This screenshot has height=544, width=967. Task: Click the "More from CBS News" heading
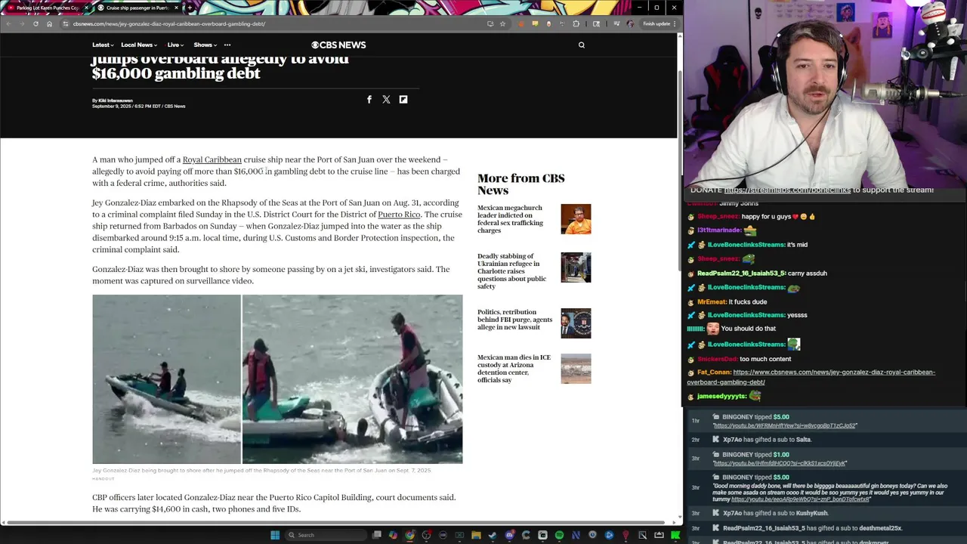(x=521, y=184)
